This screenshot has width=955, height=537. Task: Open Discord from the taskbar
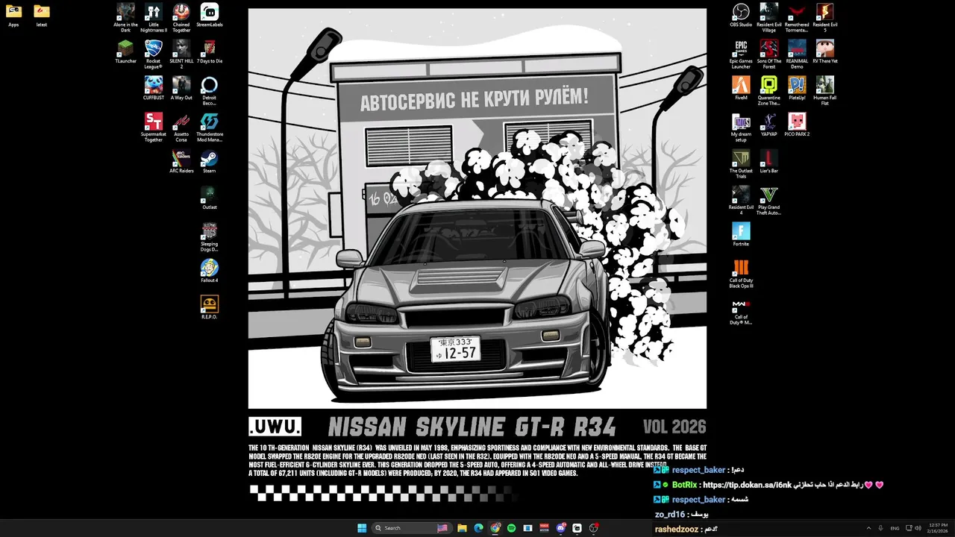click(561, 528)
